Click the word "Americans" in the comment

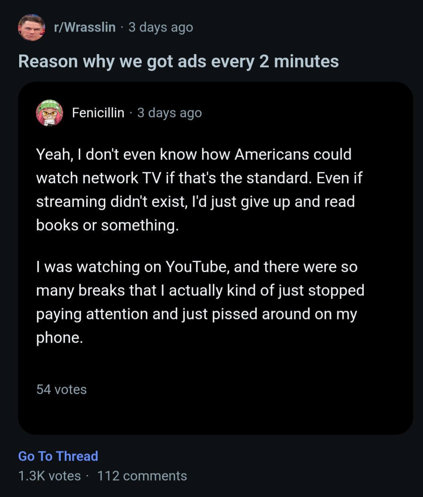272,154
